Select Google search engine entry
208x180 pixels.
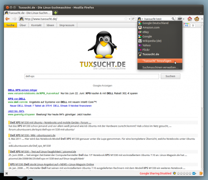tap(160, 36)
